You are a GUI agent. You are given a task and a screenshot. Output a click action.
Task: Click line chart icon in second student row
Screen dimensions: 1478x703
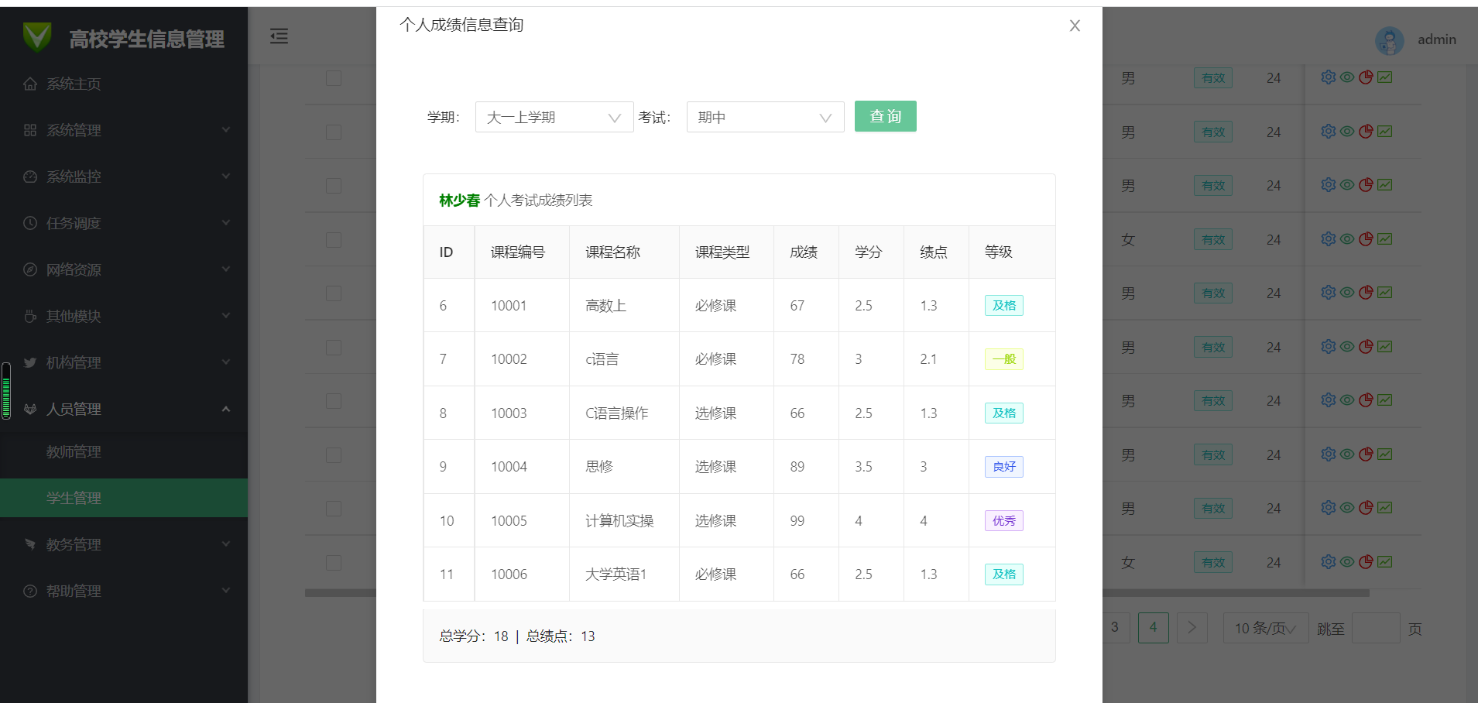coord(1385,131)
